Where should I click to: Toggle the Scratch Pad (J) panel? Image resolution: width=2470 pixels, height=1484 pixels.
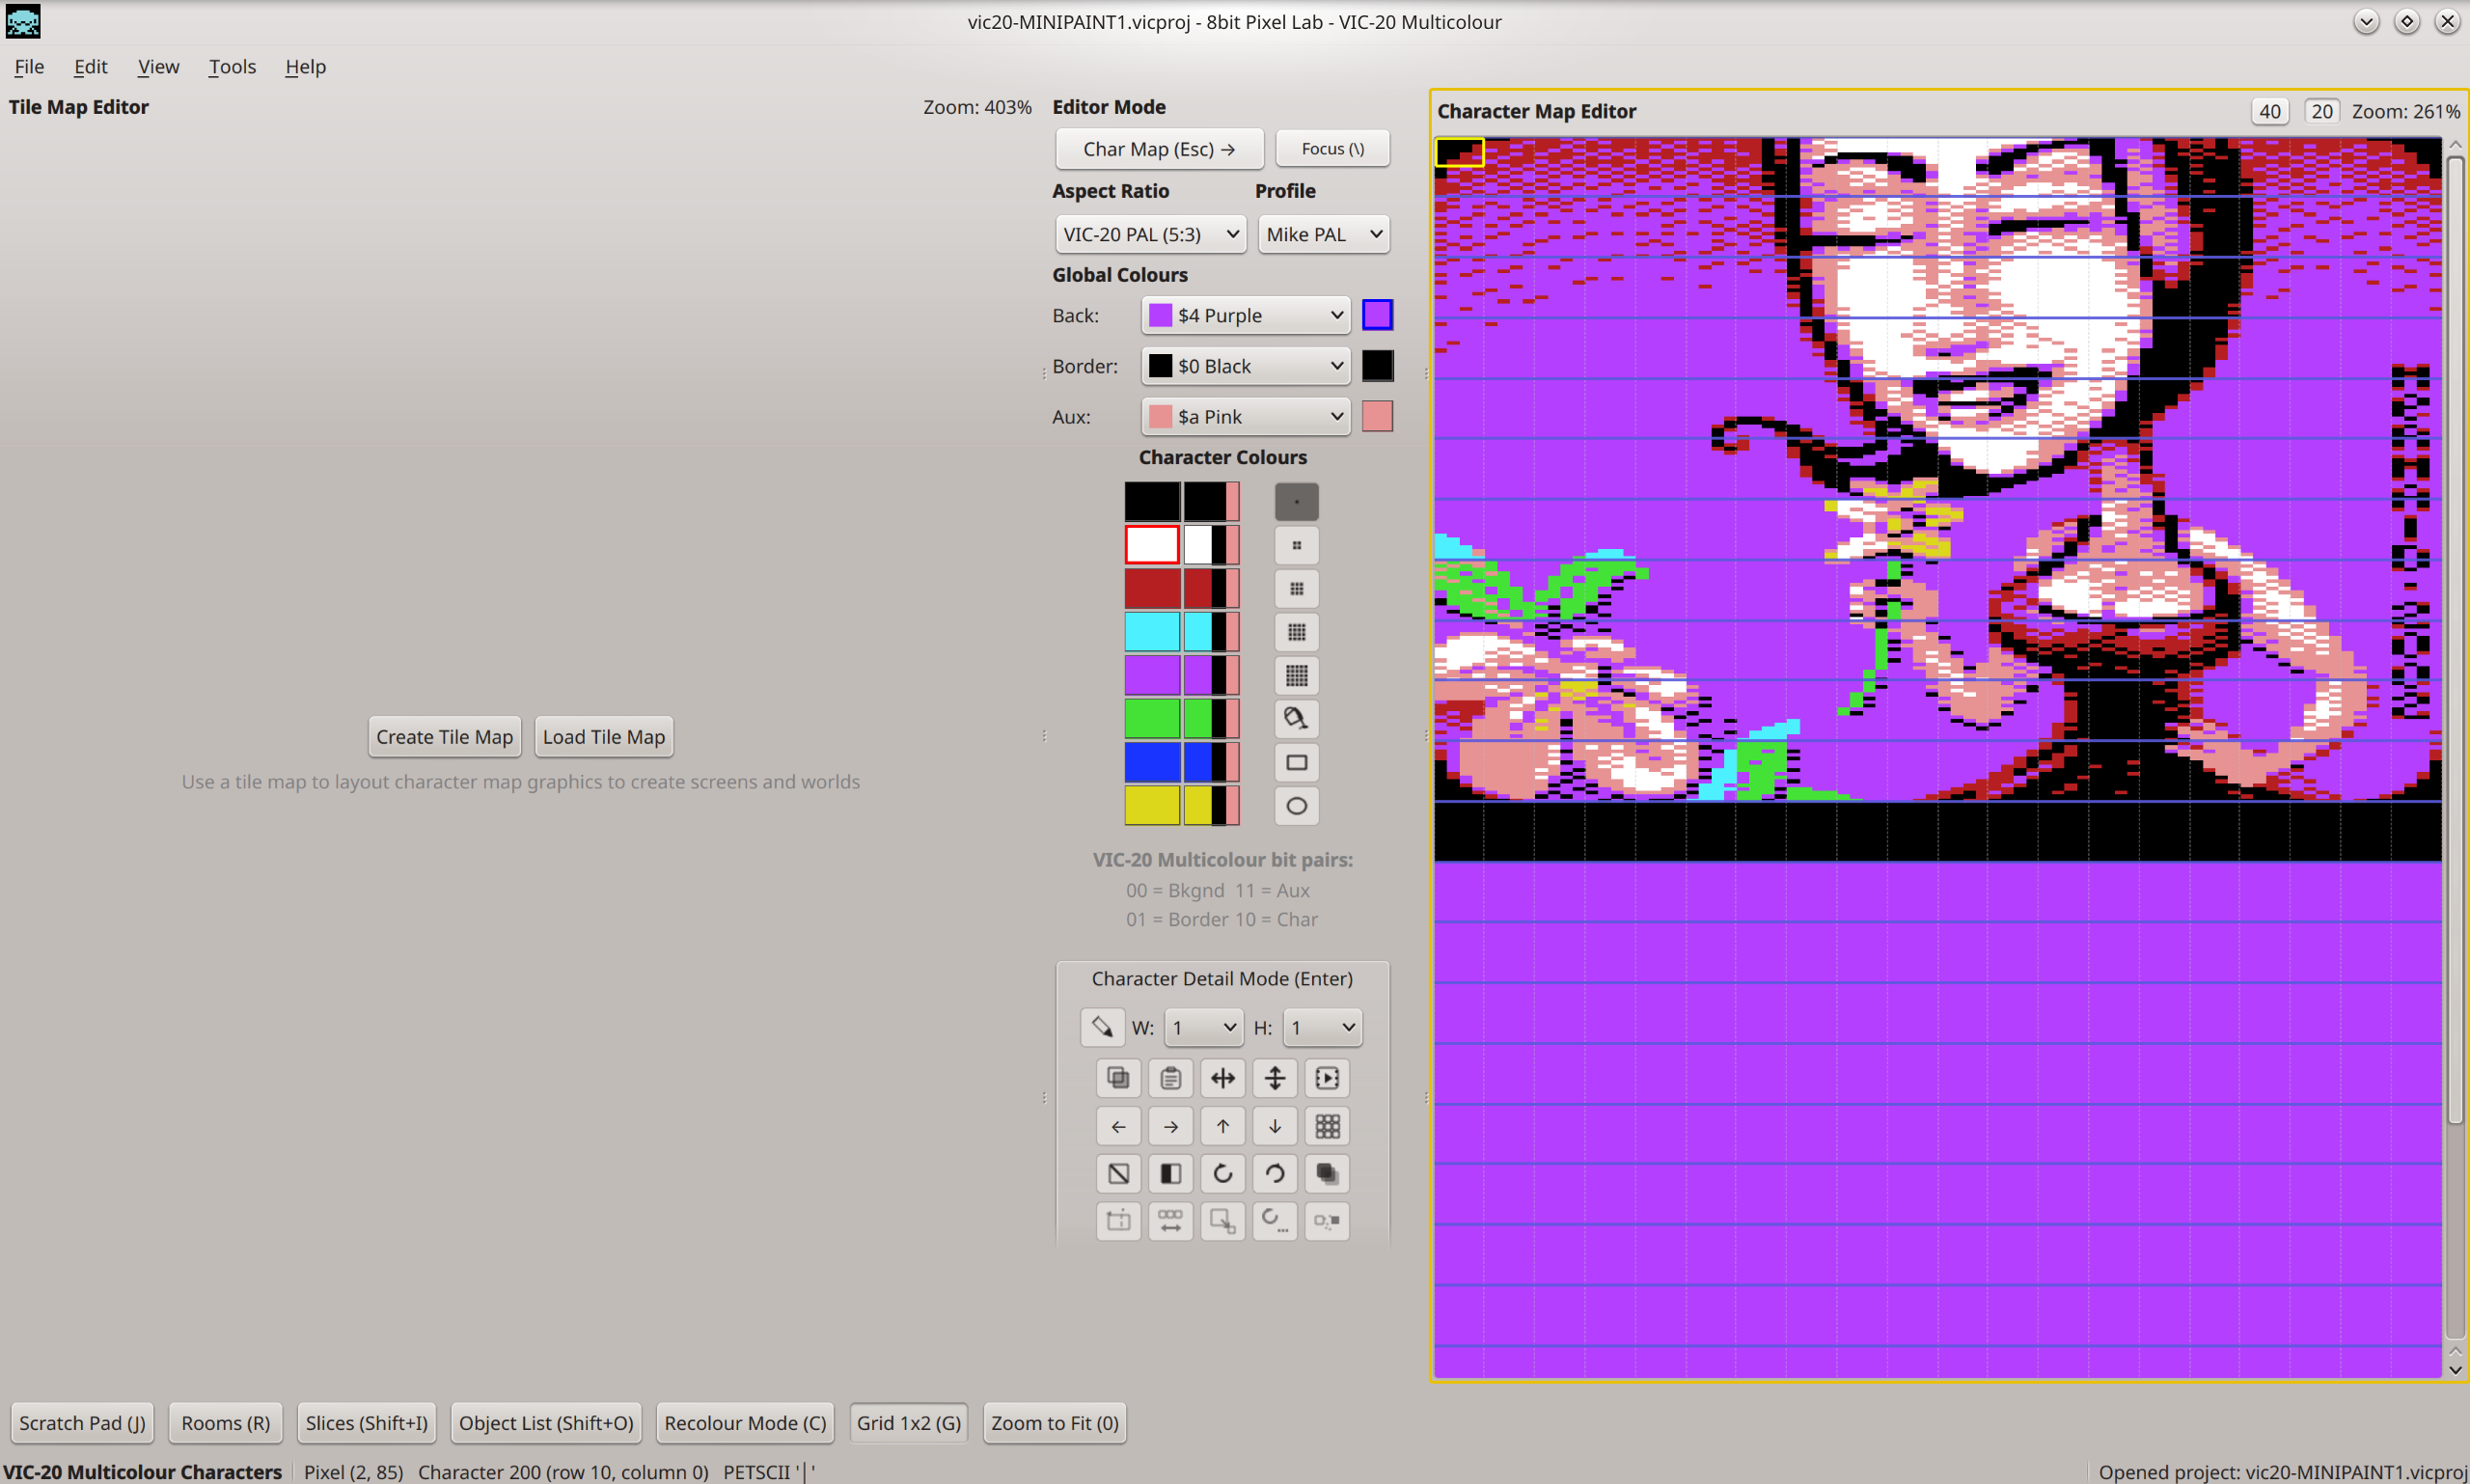click(x=82, y=1423)
